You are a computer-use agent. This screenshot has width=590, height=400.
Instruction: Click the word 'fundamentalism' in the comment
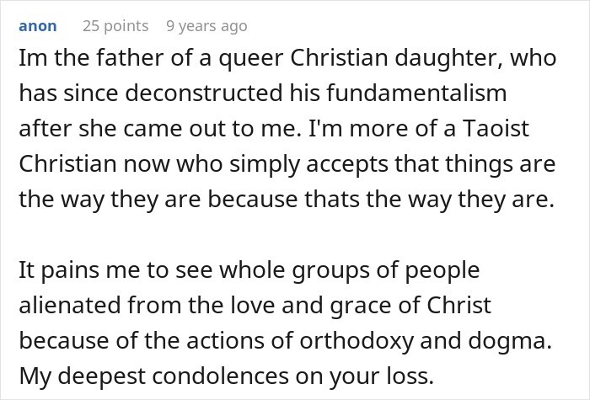click(416, 93)
